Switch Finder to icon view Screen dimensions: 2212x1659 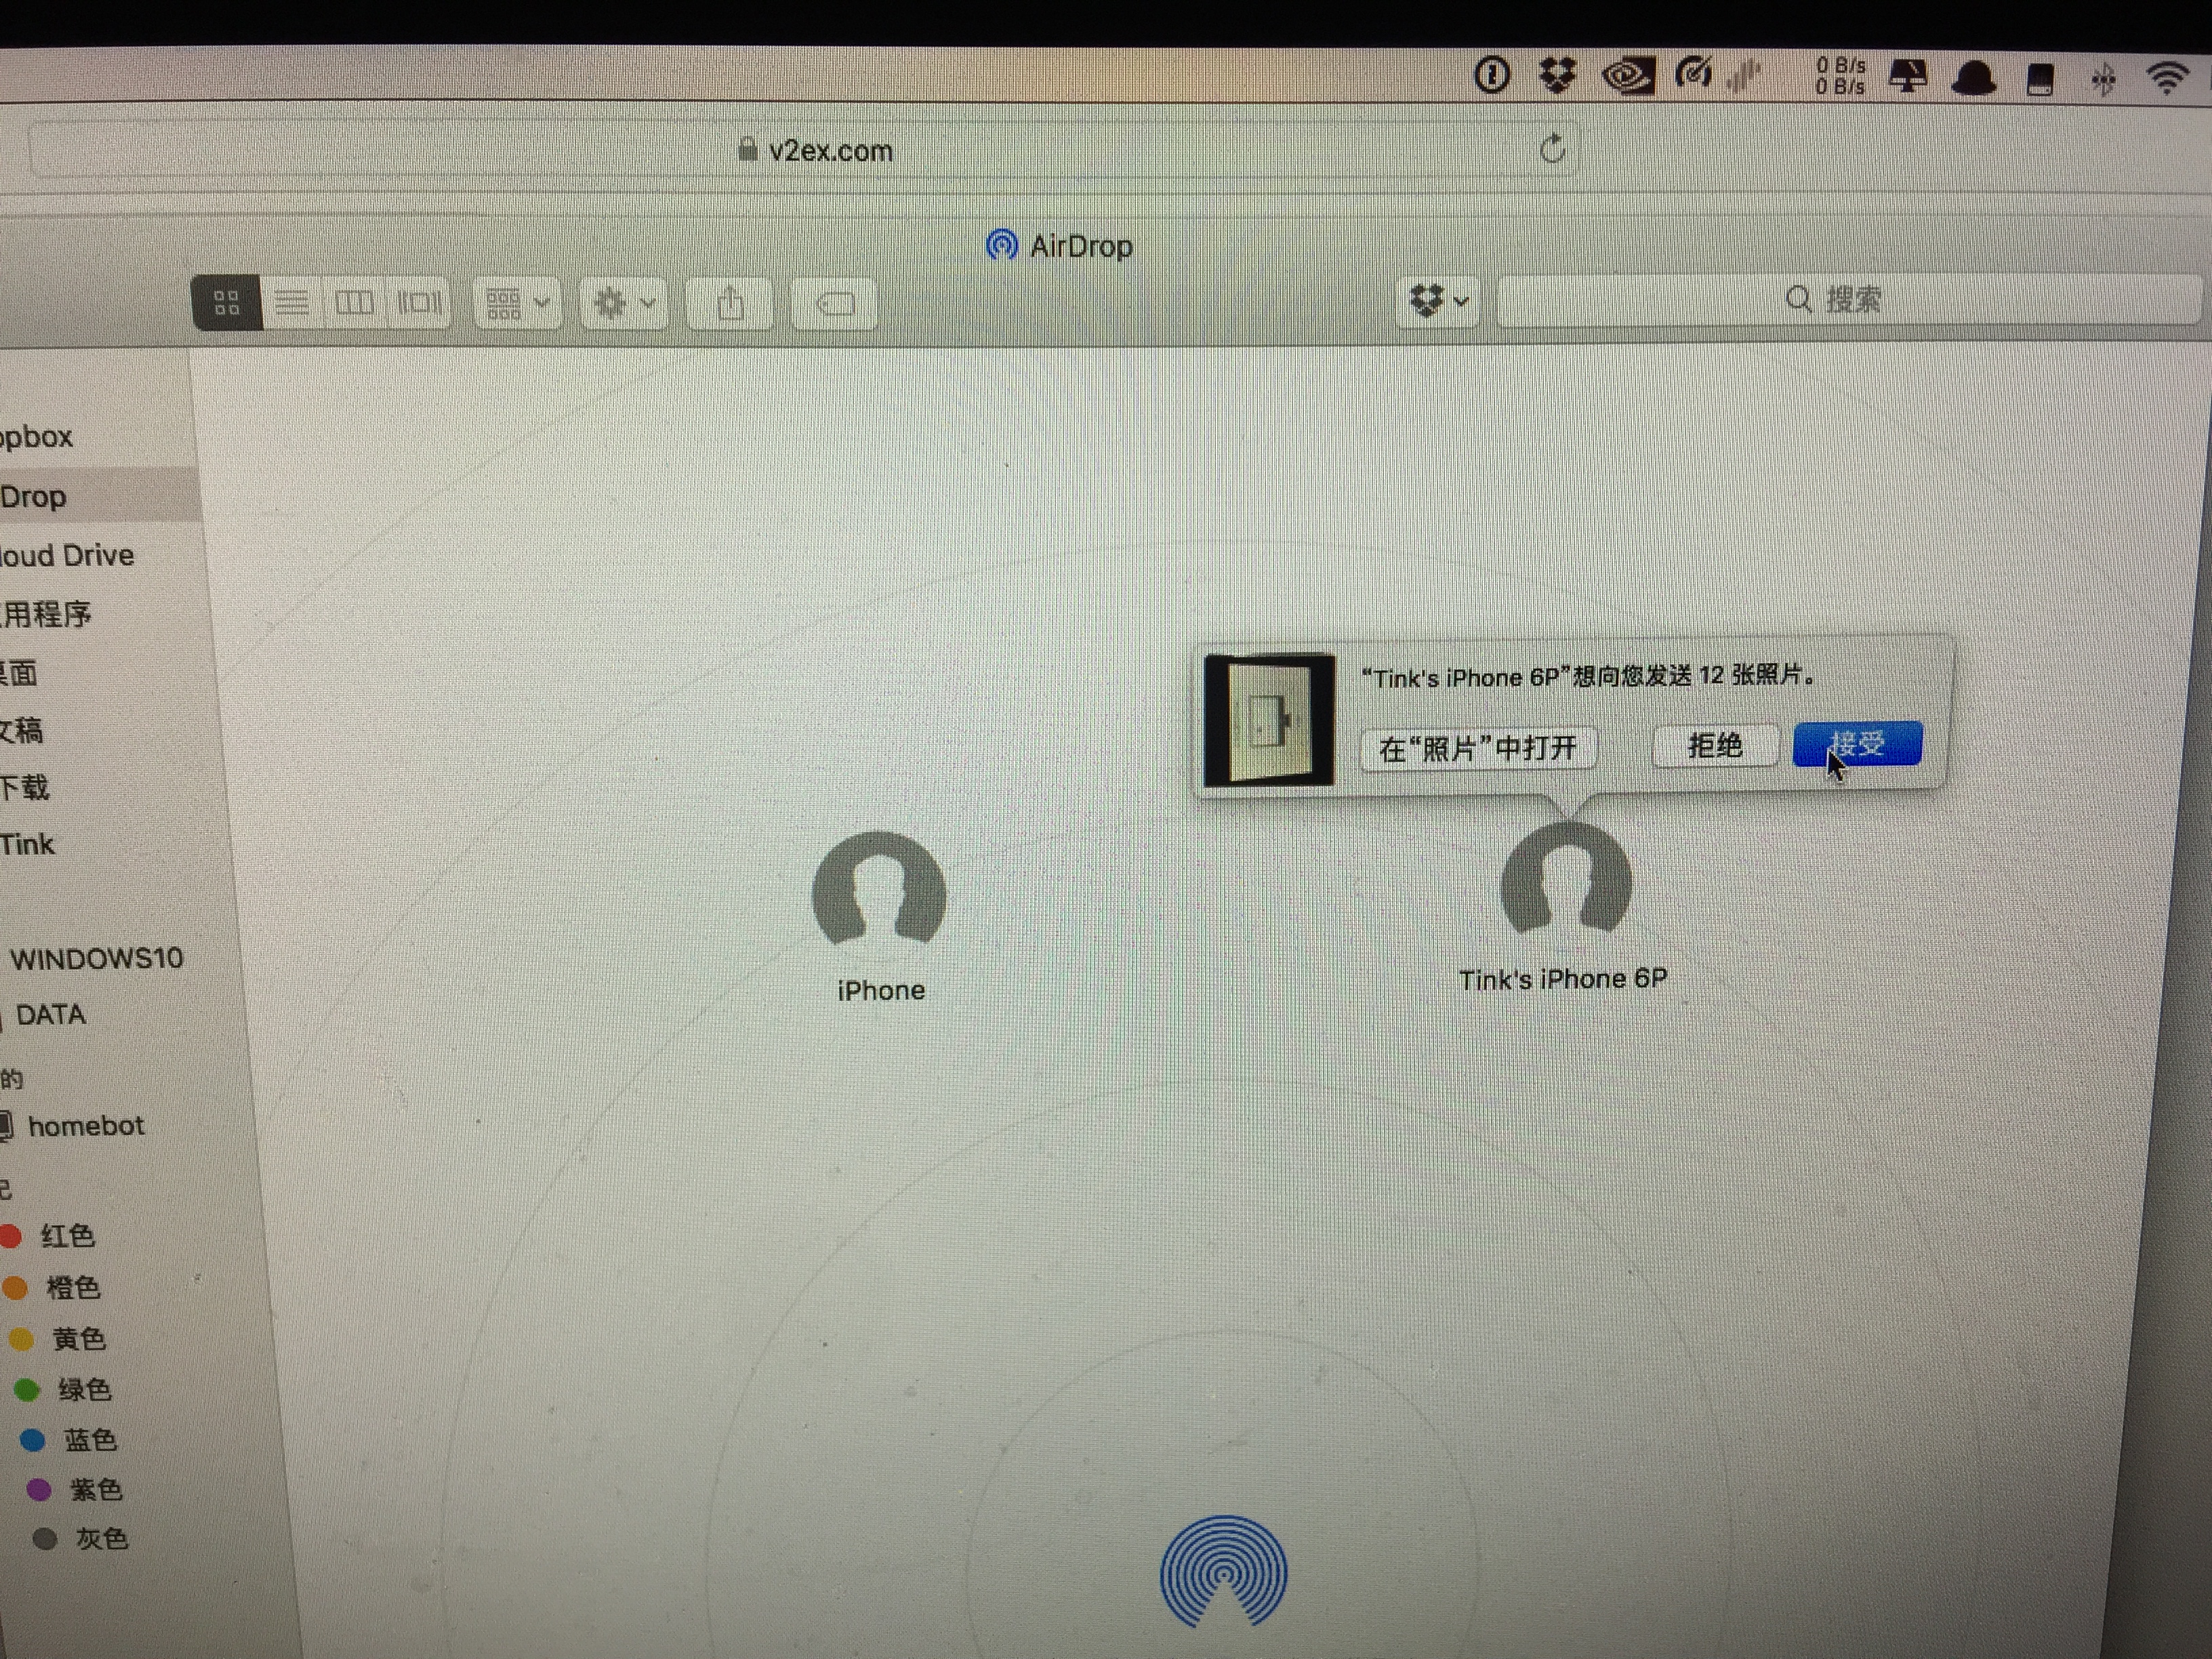point(227,302)
